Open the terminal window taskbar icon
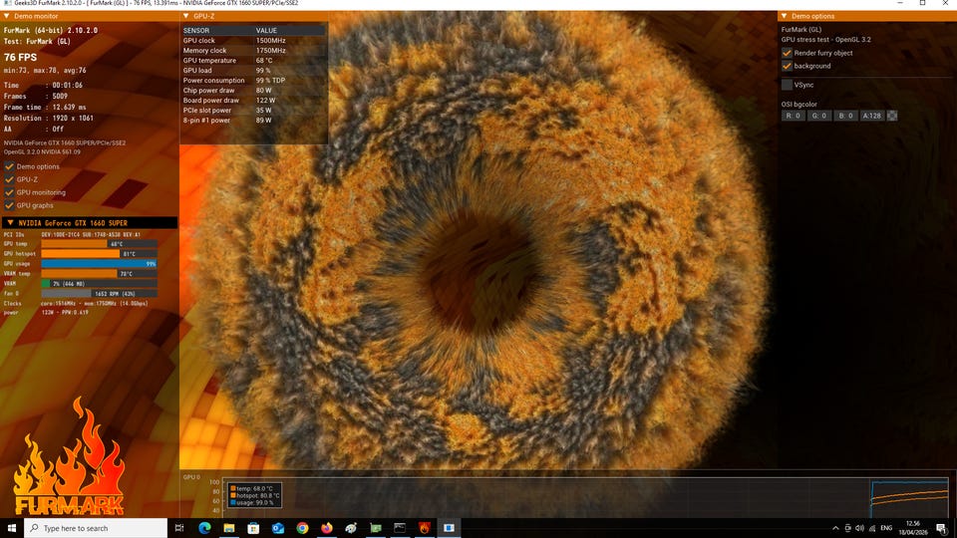Screen dimensions: 957x538 tap(400, 528)
